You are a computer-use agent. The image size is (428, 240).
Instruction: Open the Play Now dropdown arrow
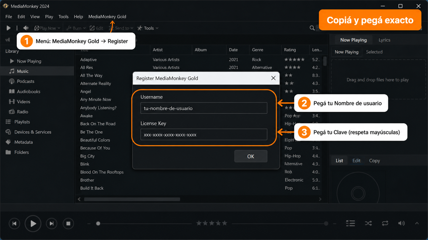pyautogui.click(x=59, y=28)
